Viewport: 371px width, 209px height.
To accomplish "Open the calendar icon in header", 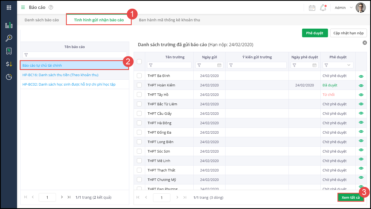I will click(x=312, y=8).
